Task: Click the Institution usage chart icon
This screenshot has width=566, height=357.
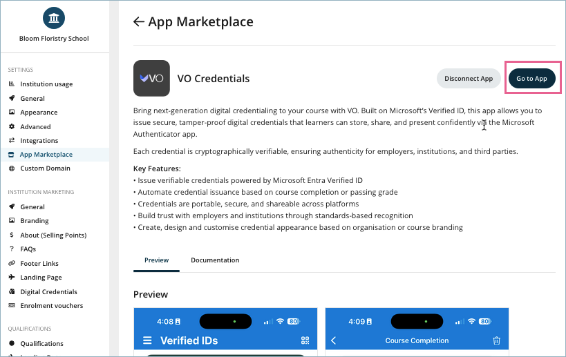Action: 12,84
